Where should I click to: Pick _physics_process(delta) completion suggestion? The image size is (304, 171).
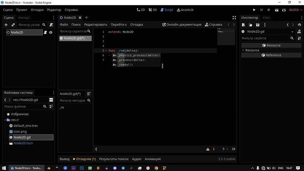(x=136, y=55)
